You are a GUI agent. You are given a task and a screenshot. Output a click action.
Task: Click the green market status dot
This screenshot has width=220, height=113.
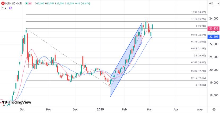tap(27, 3)
